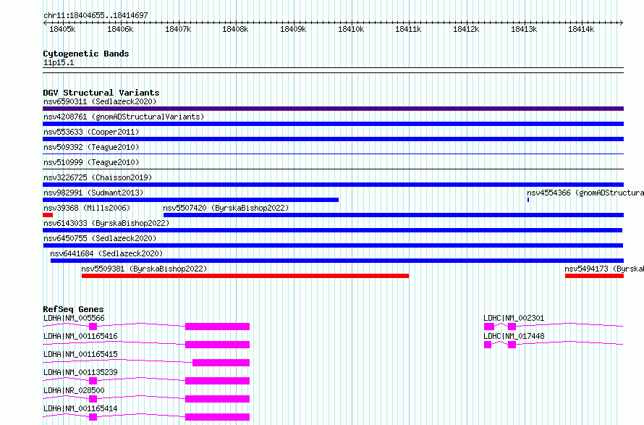644x425 pixels.
Task: Click the blue bar under nsv982991
Action: (190, 200)
